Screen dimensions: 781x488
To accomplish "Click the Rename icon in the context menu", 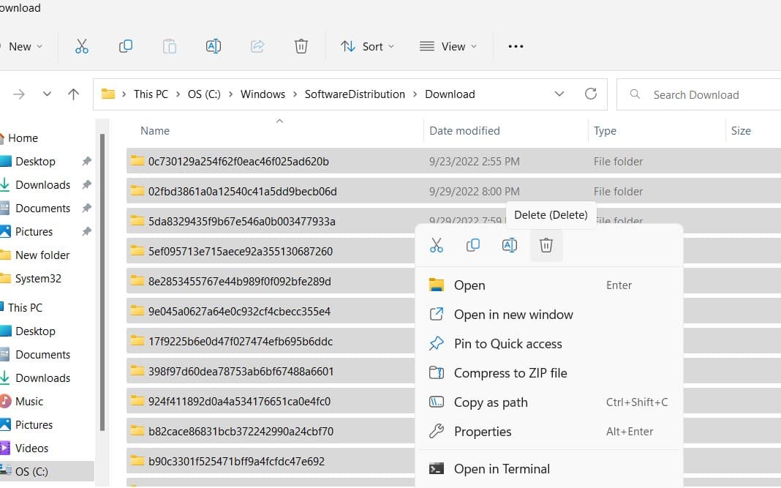I will [510, 245].
